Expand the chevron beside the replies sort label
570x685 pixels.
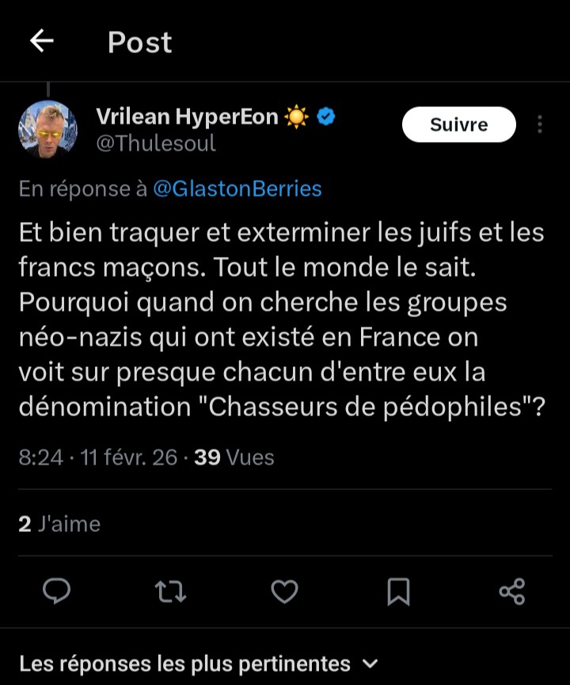(370, 663)
